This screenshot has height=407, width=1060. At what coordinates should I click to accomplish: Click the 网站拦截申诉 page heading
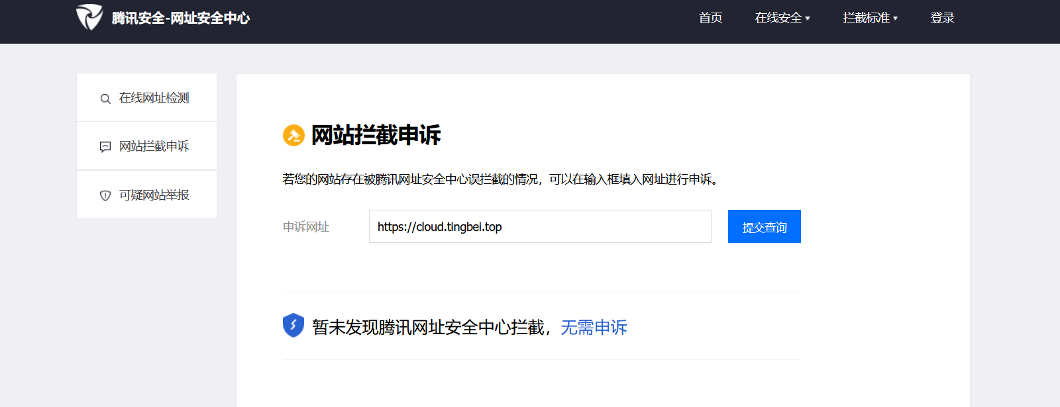click(x=376, y=135)
